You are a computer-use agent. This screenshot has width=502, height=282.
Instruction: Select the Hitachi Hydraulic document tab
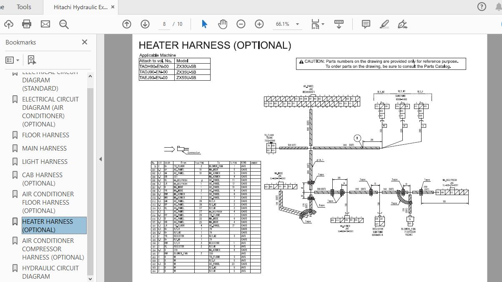[80, 7]
